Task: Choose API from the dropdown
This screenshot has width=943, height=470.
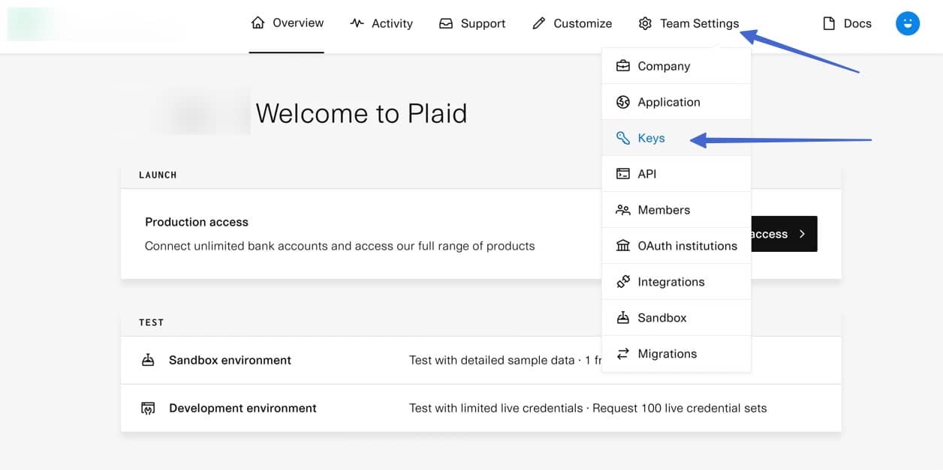Action: pyautogui.click(x=676, y=174)
